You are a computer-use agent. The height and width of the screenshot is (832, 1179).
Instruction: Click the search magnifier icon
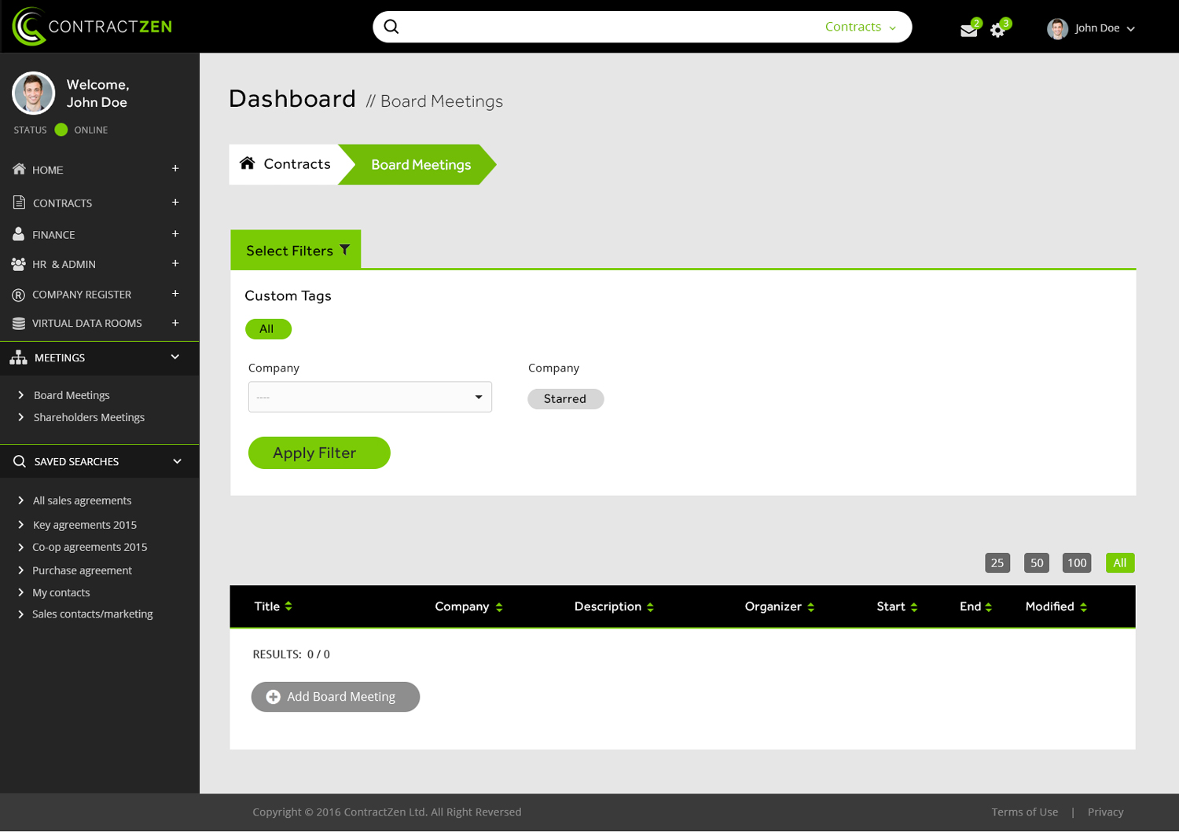pos(391,27)
